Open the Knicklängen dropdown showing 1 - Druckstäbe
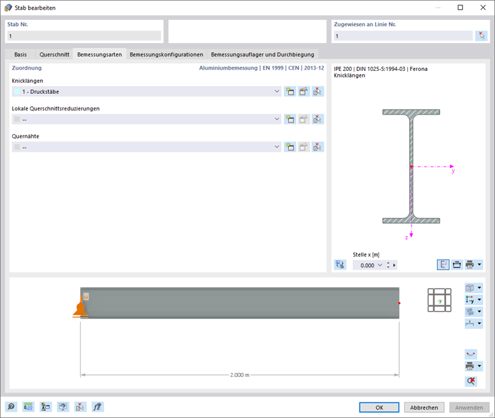 point(147,92)
